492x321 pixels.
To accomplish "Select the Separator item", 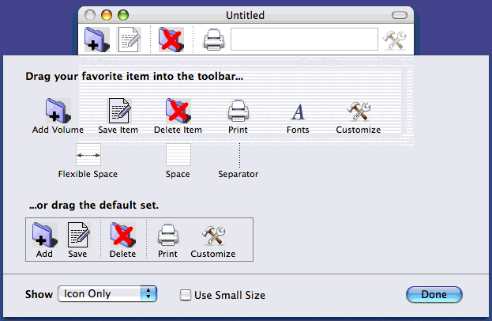I will (238, 156).
